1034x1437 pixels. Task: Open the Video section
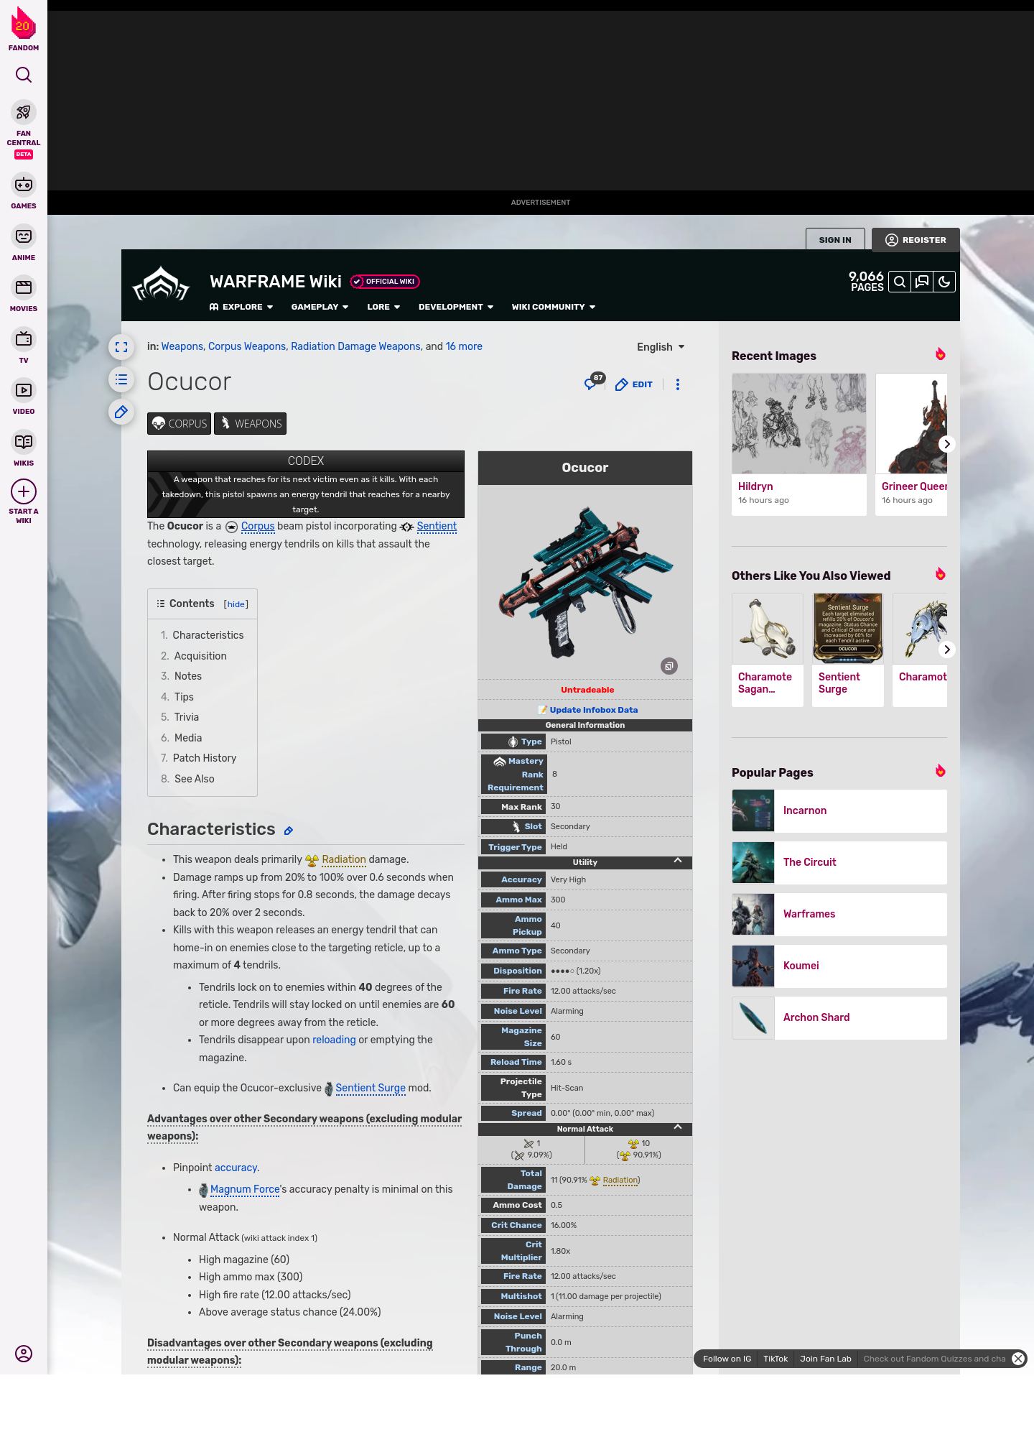24,397
